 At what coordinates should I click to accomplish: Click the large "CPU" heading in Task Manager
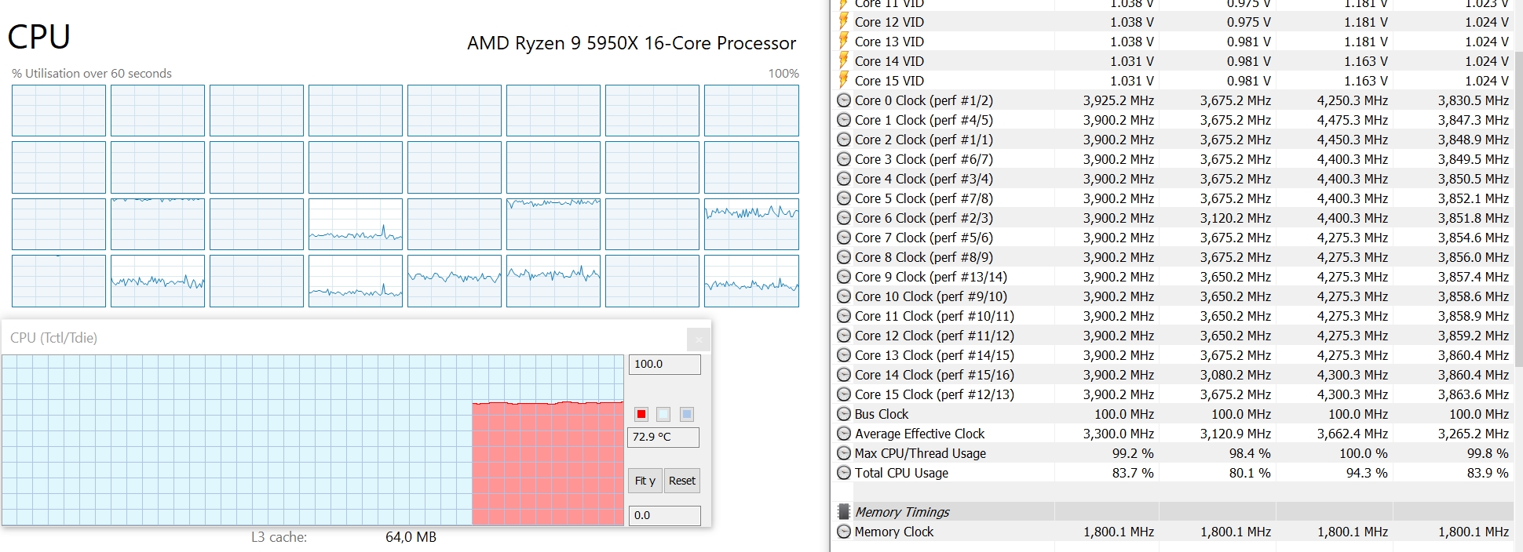(x=38, y=37)
